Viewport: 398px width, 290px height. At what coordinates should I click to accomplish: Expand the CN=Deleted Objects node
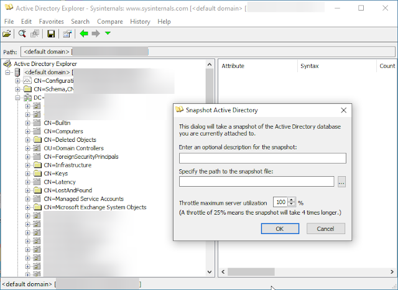click(x=27, y=140)
